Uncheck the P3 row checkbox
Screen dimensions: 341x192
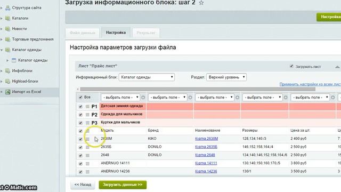pyautogui.click(x=80, y=123)
